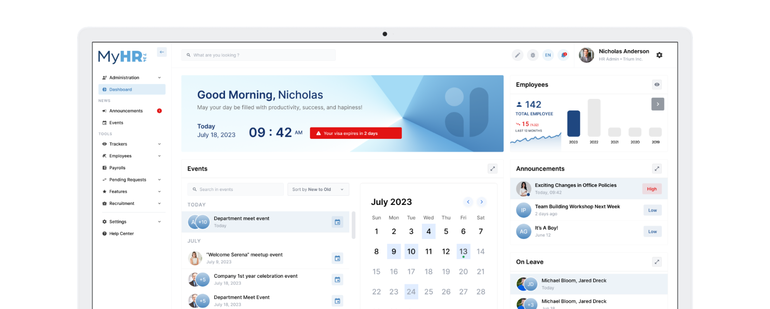Expand the Features submenu
The image size is (770, 309).
pos(132,192)
